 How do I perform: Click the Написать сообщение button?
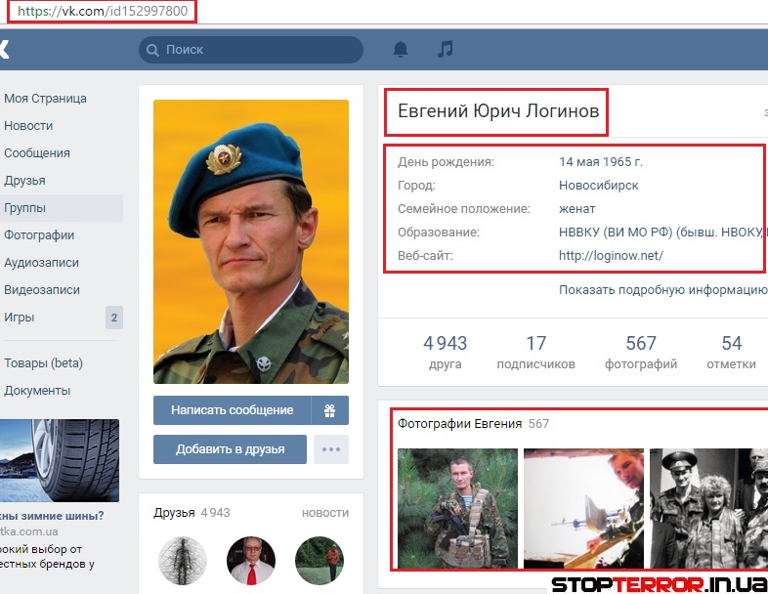point(232,410)
